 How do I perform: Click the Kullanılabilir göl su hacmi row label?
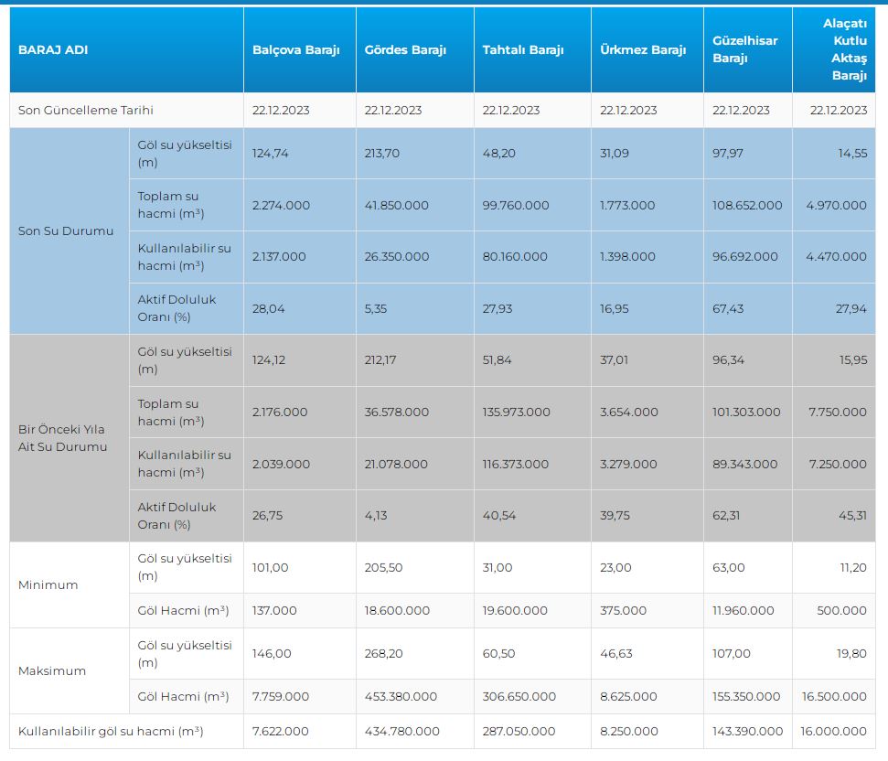pos(111,731)
